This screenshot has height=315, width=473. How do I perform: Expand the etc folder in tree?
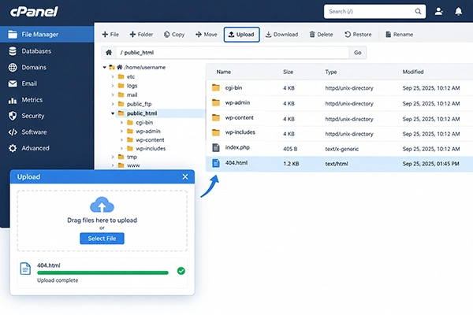coord(113,76)
